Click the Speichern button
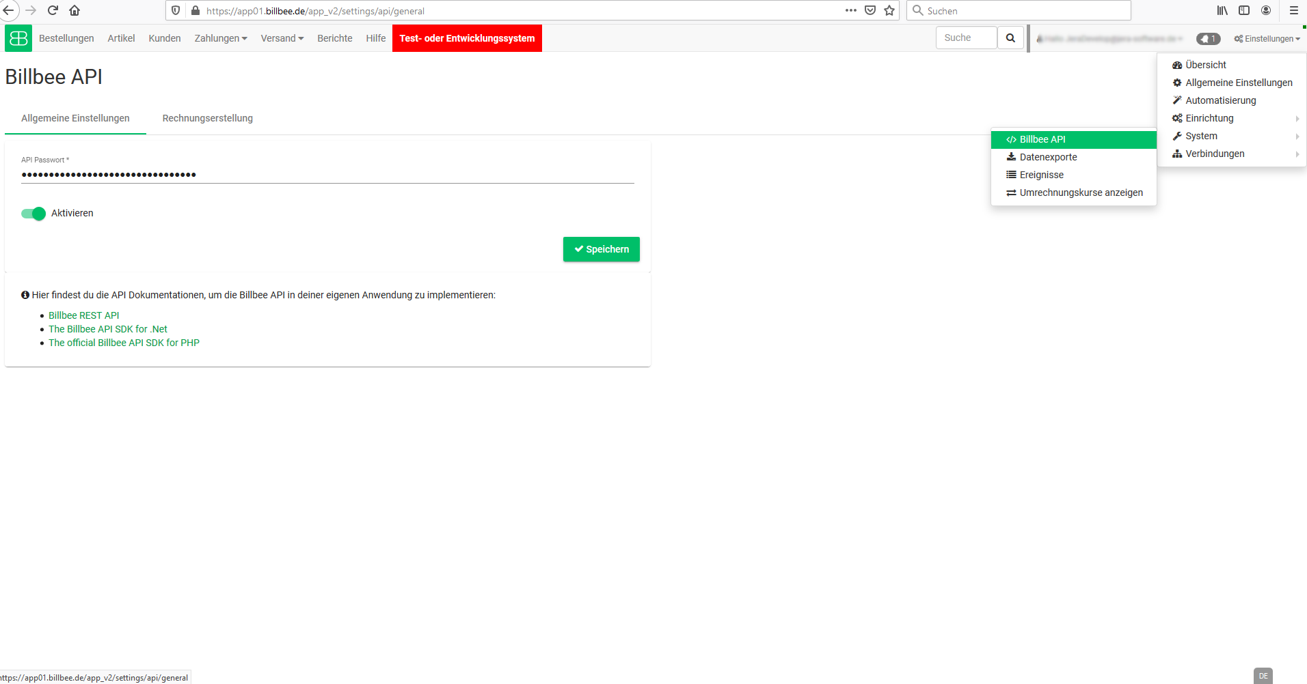The height and width of the screenshot is (684, 1307). tap(601, 249)
